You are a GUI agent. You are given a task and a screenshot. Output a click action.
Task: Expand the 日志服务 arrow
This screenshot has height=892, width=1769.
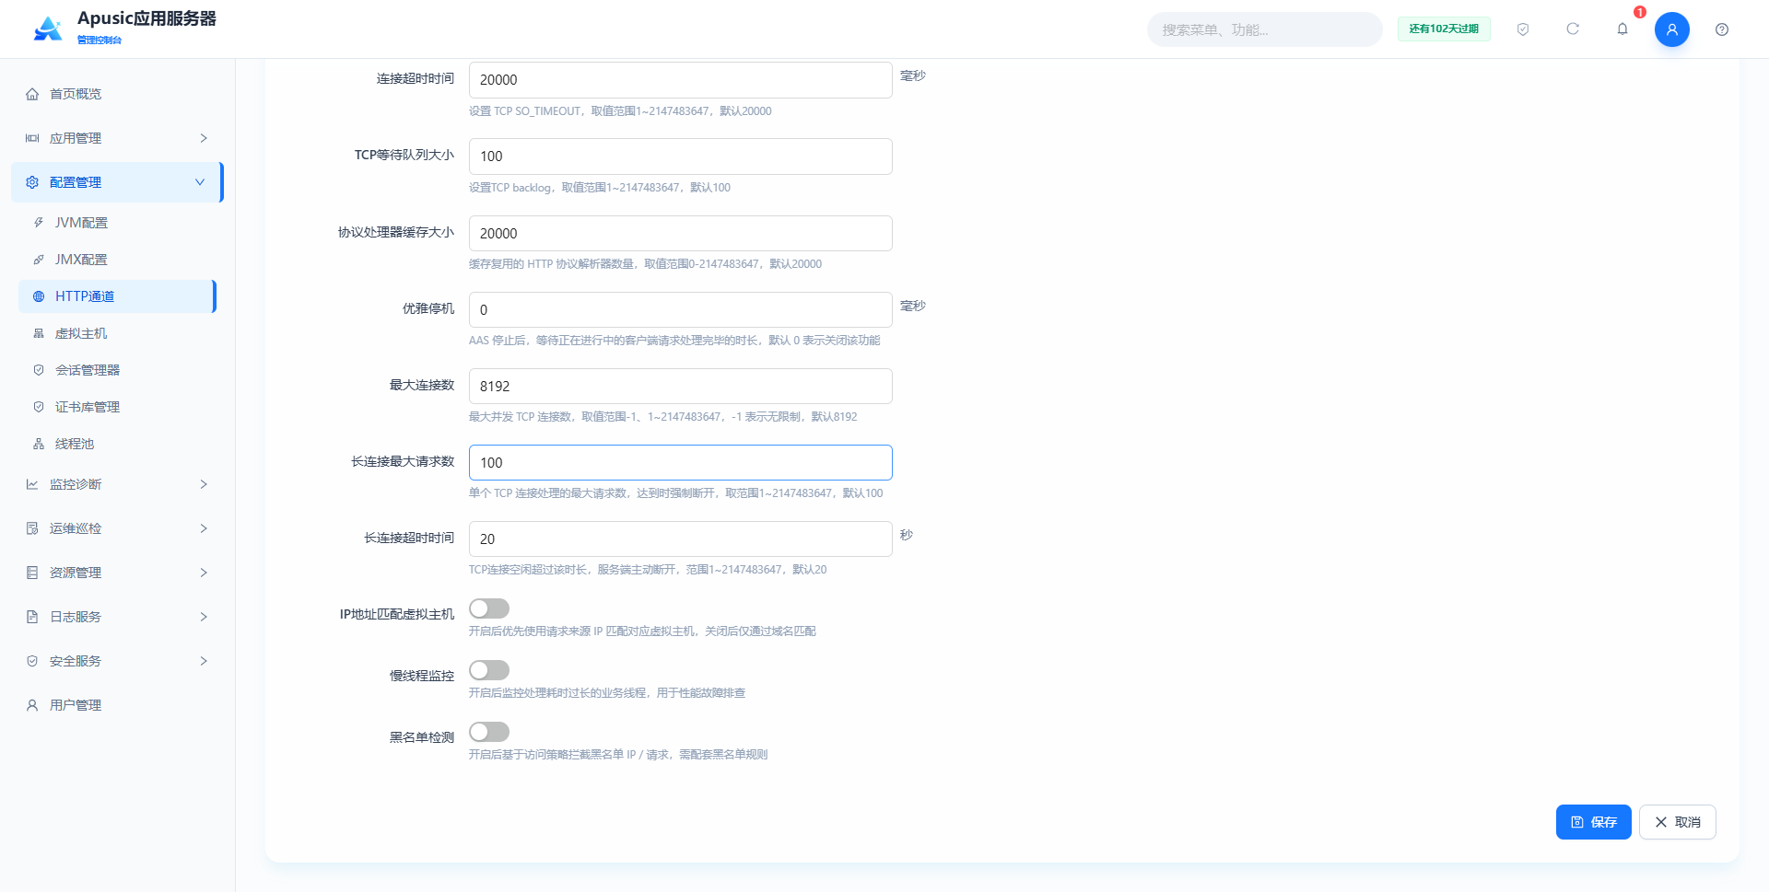click(204, 617)
